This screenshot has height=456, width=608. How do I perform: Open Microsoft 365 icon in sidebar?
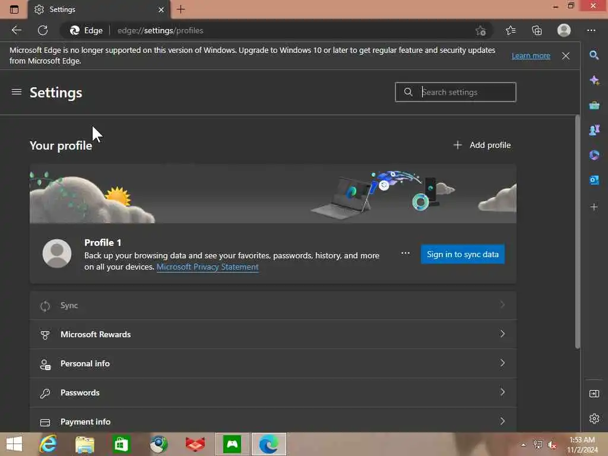pyautogui.click(x=594, y=155)
